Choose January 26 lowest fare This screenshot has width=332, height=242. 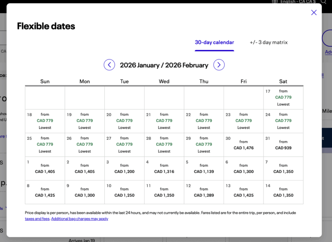tap(85, 145)
